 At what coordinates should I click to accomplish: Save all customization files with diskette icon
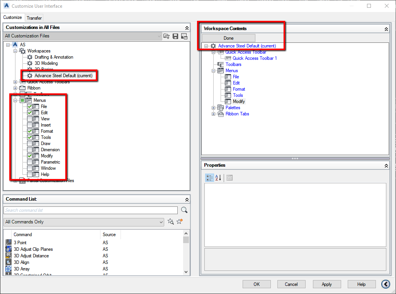tap(175, 36)
